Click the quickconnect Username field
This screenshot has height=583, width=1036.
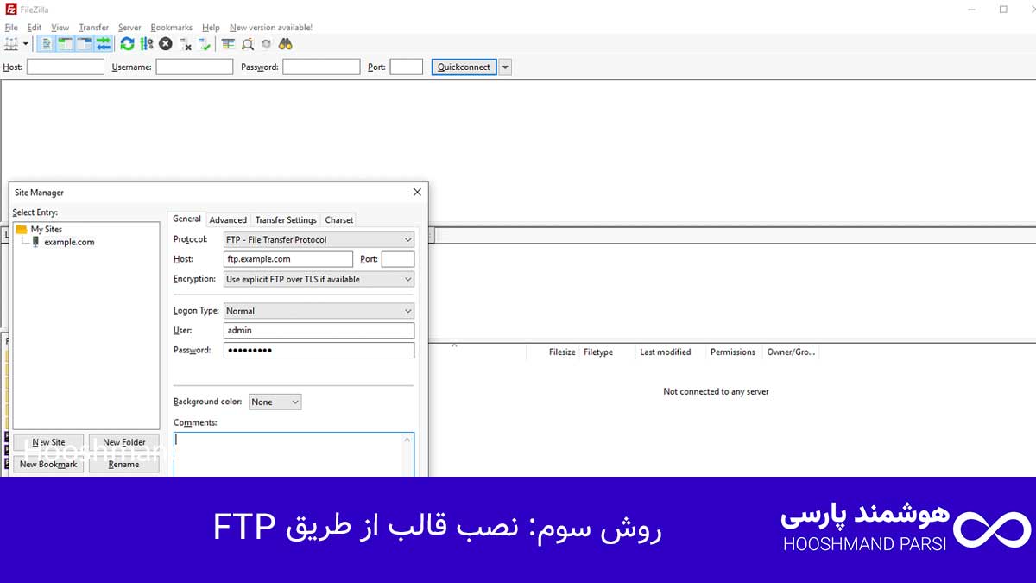(x=194, y=67)
